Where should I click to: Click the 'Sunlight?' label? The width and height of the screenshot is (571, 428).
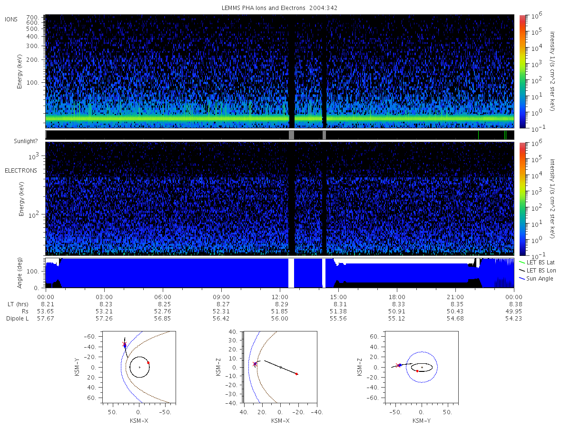click(27, 141)
